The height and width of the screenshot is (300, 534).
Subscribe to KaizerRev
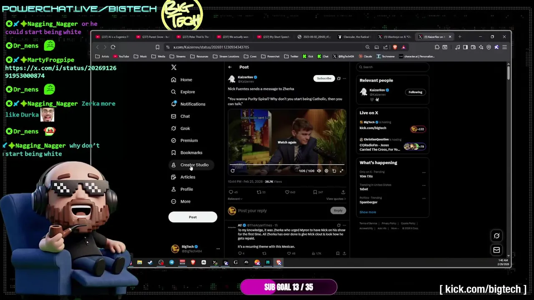pos(324,78)
